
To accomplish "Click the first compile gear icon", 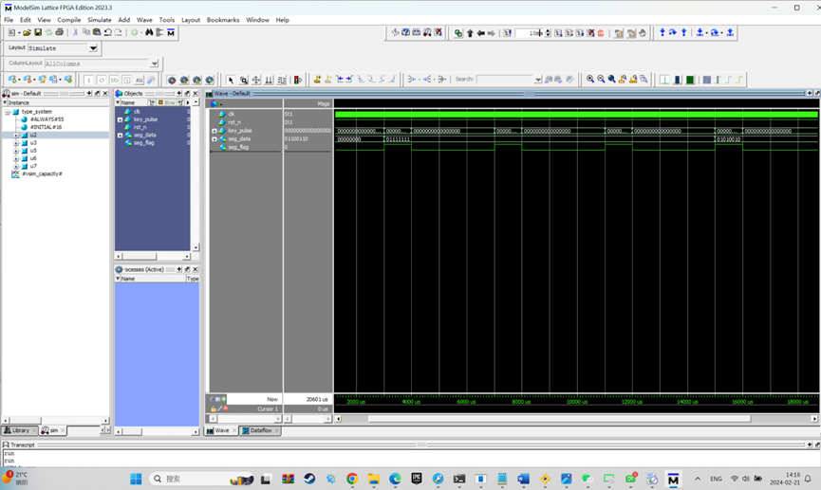I will tap(171, 80).
